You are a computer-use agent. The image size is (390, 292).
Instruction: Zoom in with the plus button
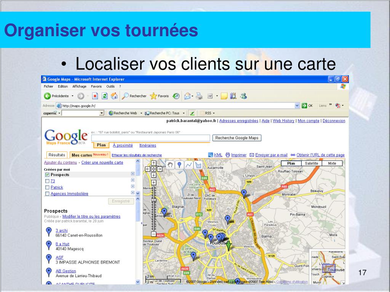tap(154, 182)
